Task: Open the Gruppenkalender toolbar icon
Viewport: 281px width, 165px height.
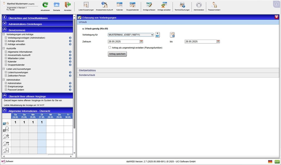Action: (x=132, y=5)
